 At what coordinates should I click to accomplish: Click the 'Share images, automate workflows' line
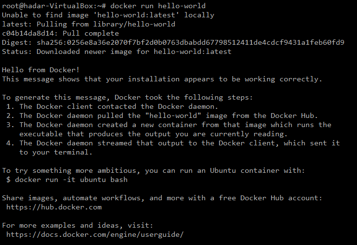pos(162,198)
